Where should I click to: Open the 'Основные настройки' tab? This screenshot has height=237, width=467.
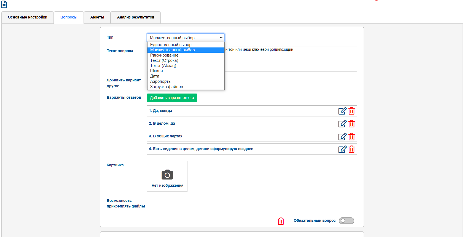28,17
